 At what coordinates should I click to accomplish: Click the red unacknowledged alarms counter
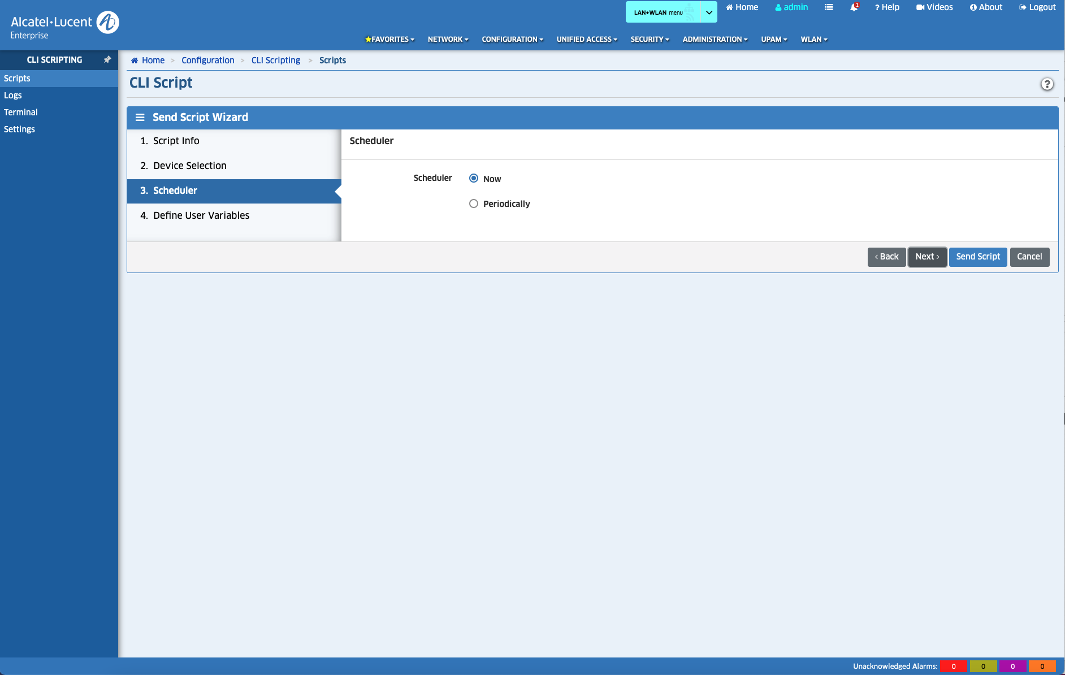(x=954, y=666)
